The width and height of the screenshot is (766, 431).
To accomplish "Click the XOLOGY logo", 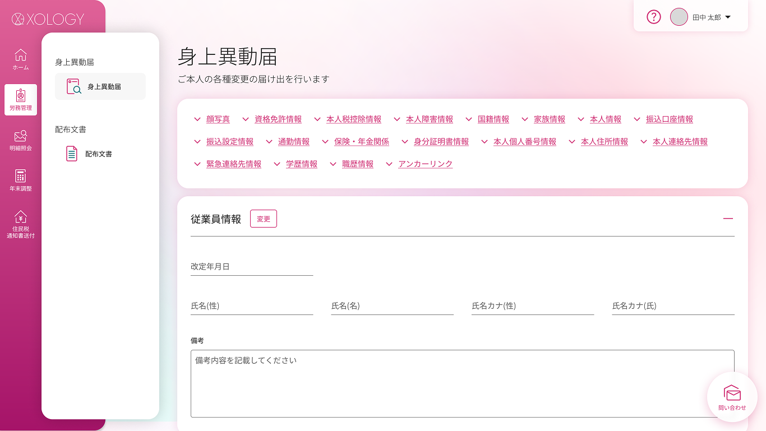I will click(x=48, y=19).
